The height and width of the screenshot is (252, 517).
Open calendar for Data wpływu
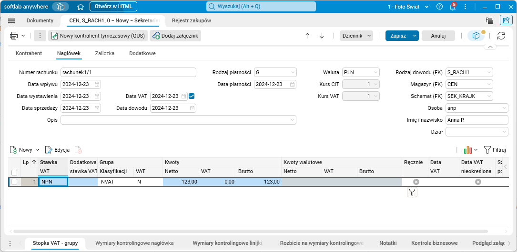[97, 84]
